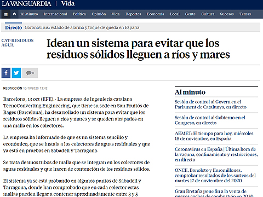
Task: Select the Internacional section
Action: (55, 14)
